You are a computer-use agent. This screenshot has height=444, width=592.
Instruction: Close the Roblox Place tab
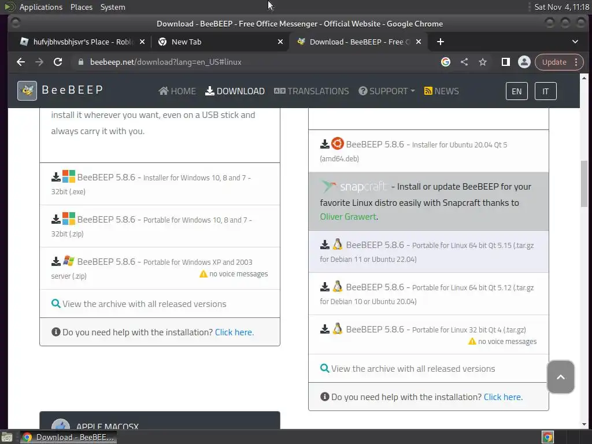142,42
